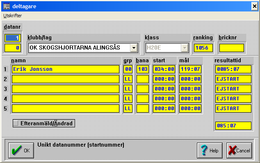This screenshot has width=260, height=163.
Task: Click the grp field LL in row 3
Action: 128,89
